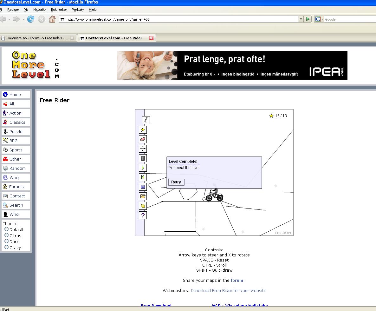Open the RPG games category
This screenshot has width=376, height=311.
pos(16,141)
